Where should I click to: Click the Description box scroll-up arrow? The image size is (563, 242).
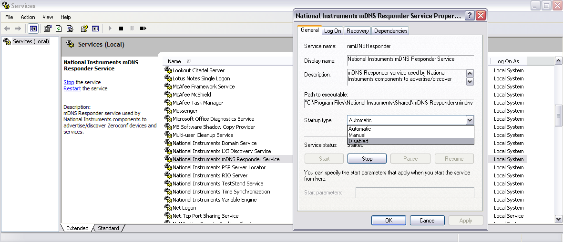point(470,73)
